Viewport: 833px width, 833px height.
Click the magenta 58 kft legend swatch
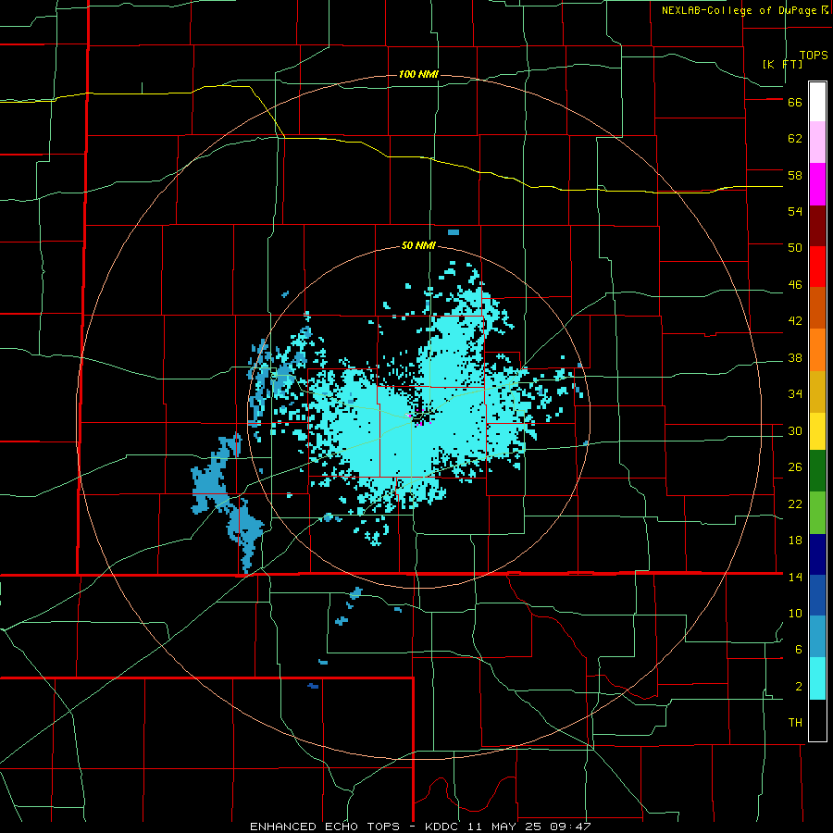817,184
